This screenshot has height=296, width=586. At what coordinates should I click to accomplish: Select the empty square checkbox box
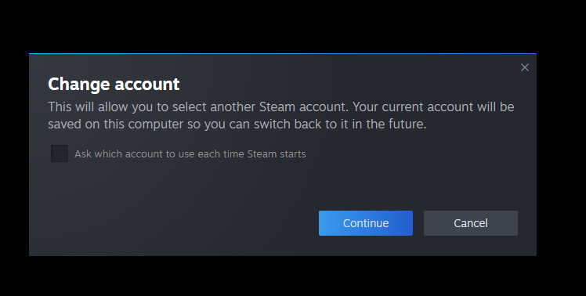click(60, 153)
